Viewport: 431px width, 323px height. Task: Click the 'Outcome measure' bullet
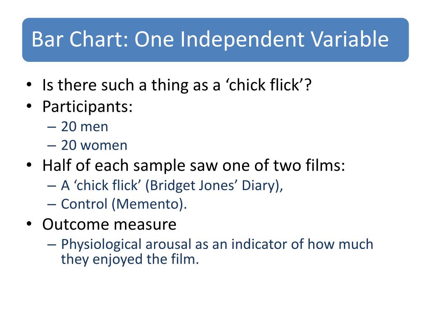pyautogui.click(x=109, y=225)
